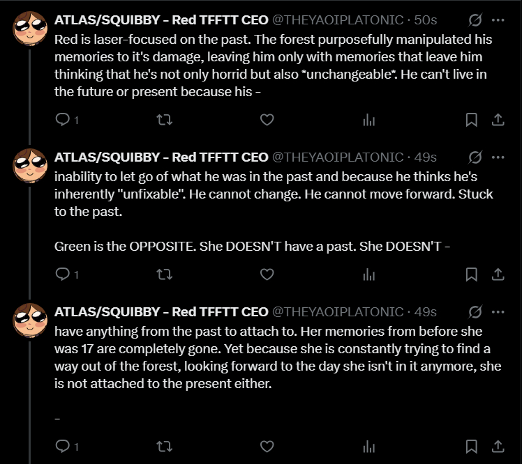Share the first tweet in thread
Image resolution: width=522 pixels, height=464 pixels.
498,120
